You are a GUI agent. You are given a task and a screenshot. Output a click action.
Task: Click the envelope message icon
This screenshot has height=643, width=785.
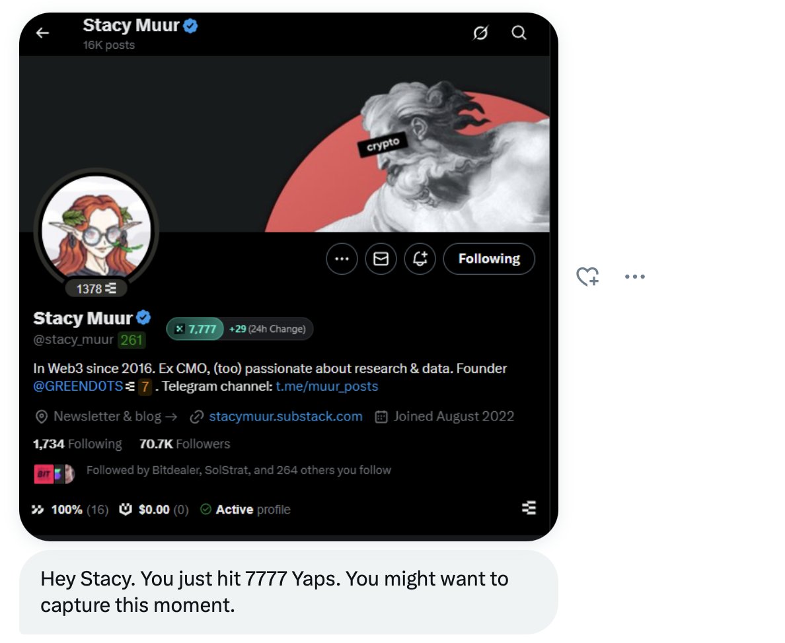pyautogui.click(x=381, y=259)
